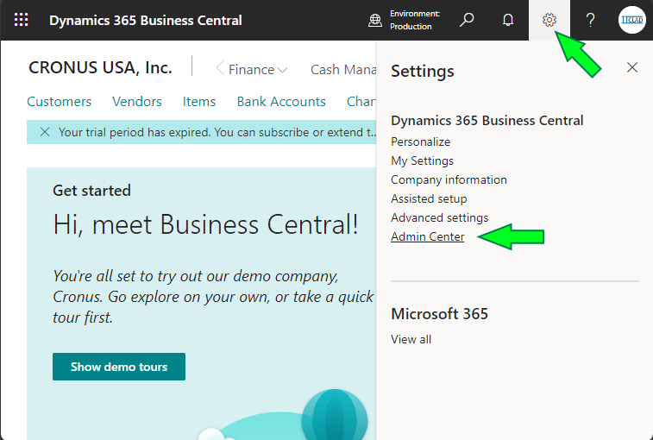Viewport: 653px width, 440px height.
Task: Click the CRONUS USA, Inc. company name
Action: coord(100,67)
